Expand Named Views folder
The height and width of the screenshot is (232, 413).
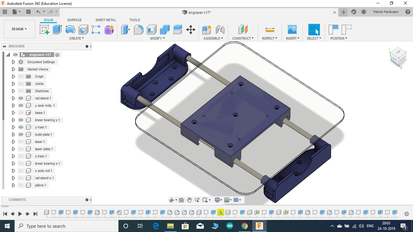[13, 69]
